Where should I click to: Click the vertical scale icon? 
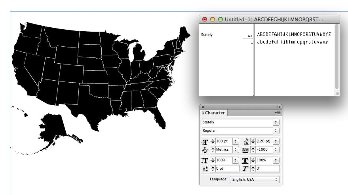(205, 160)
